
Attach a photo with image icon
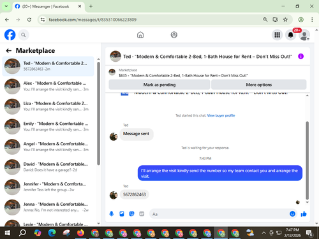122,214
